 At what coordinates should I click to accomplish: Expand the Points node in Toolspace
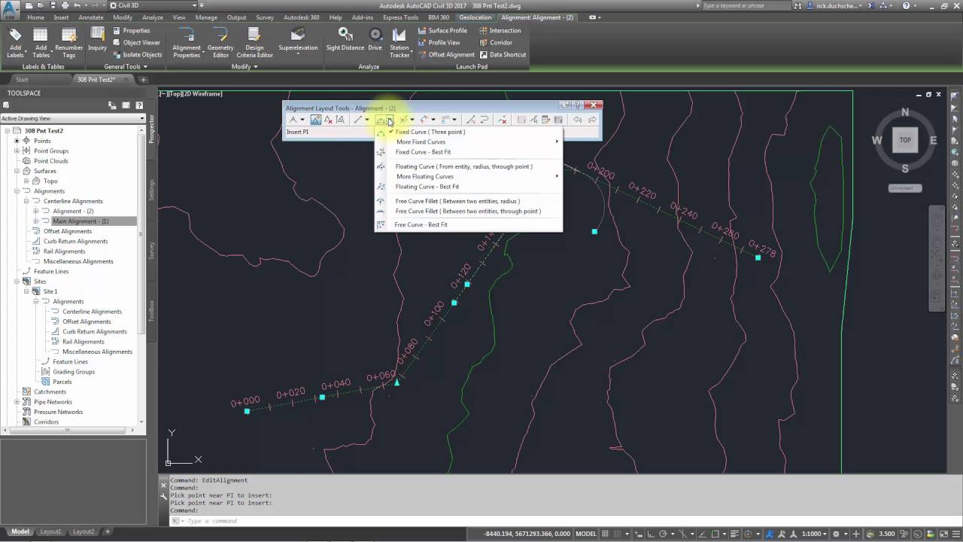(x=17, y=141)
